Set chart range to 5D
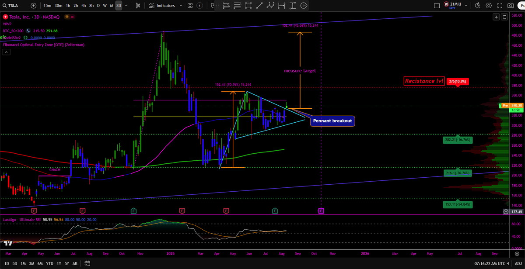 point(14,263)
